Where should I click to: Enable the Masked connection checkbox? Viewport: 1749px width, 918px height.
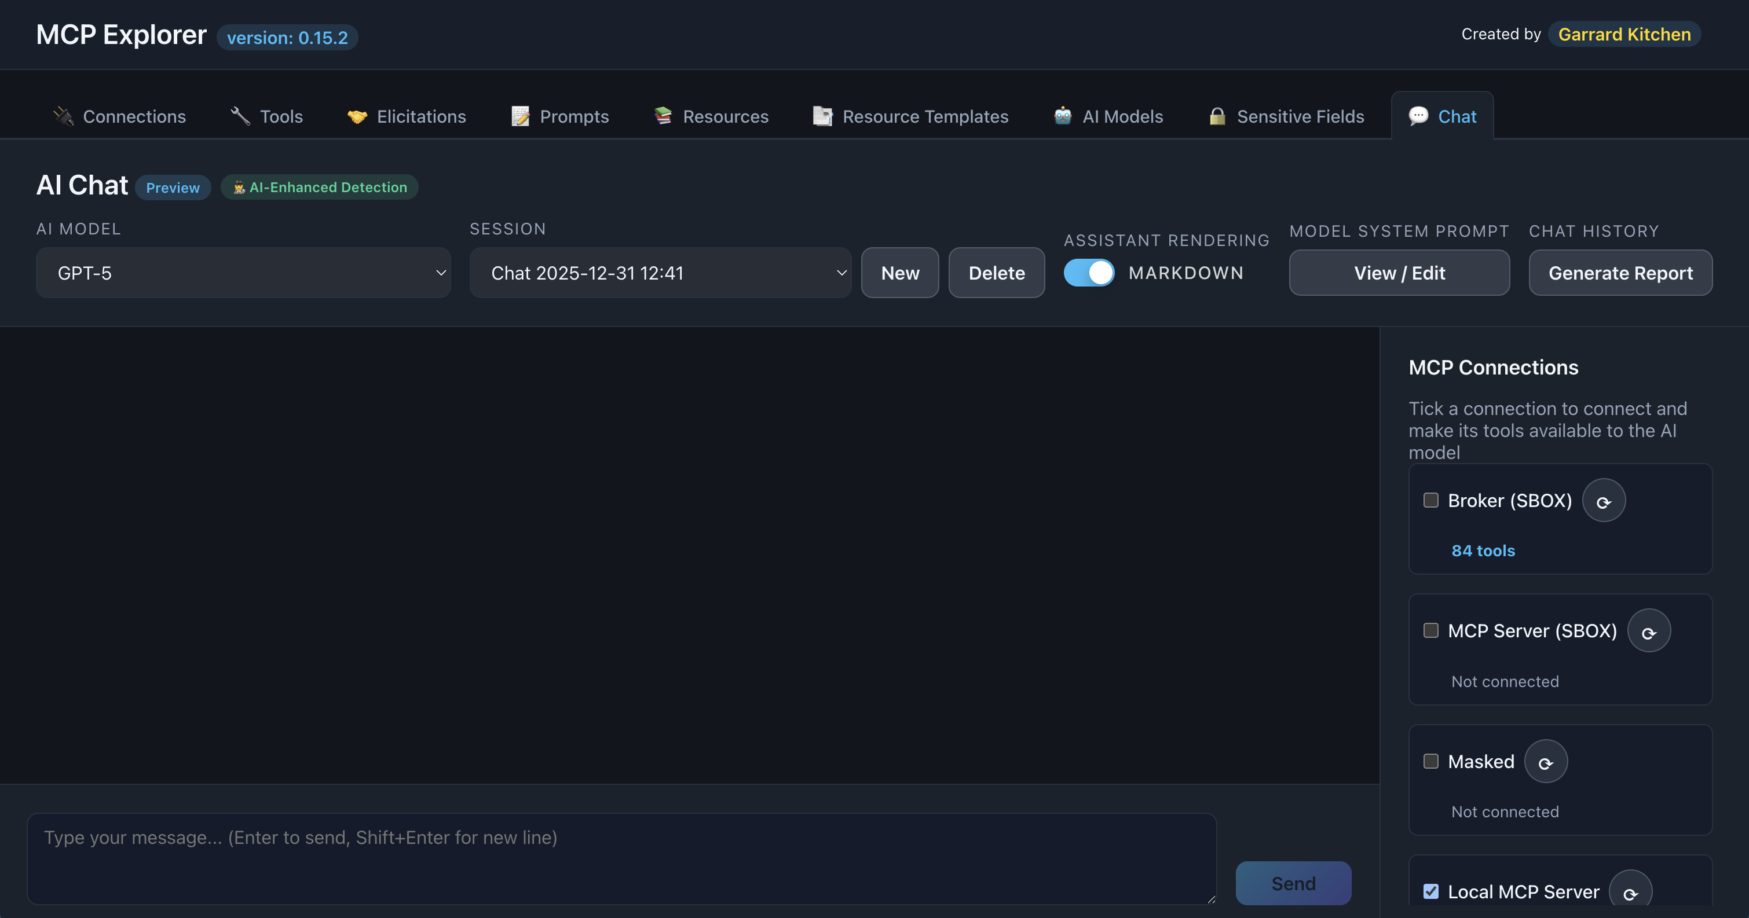1430,761
